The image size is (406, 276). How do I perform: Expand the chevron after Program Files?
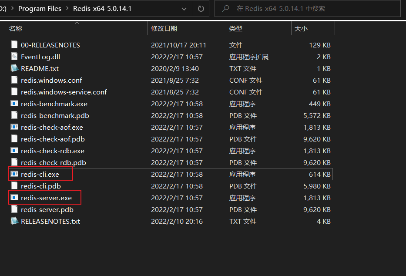point(67,8)
